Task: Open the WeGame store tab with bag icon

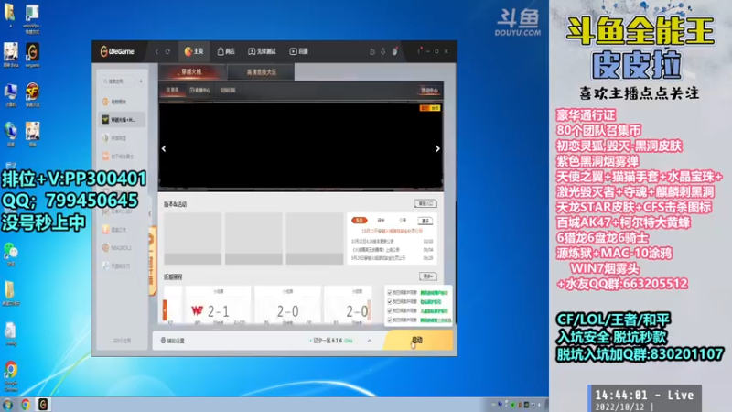Action: (x=226, y=51)
